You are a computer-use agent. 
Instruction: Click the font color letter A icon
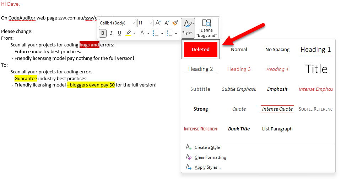point(142,33)
